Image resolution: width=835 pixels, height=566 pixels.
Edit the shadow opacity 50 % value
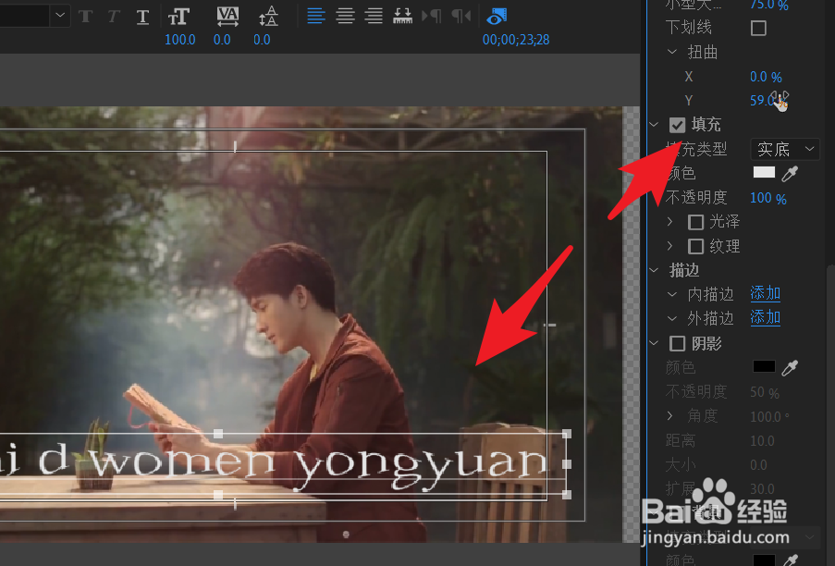click(x=764, y=392)
